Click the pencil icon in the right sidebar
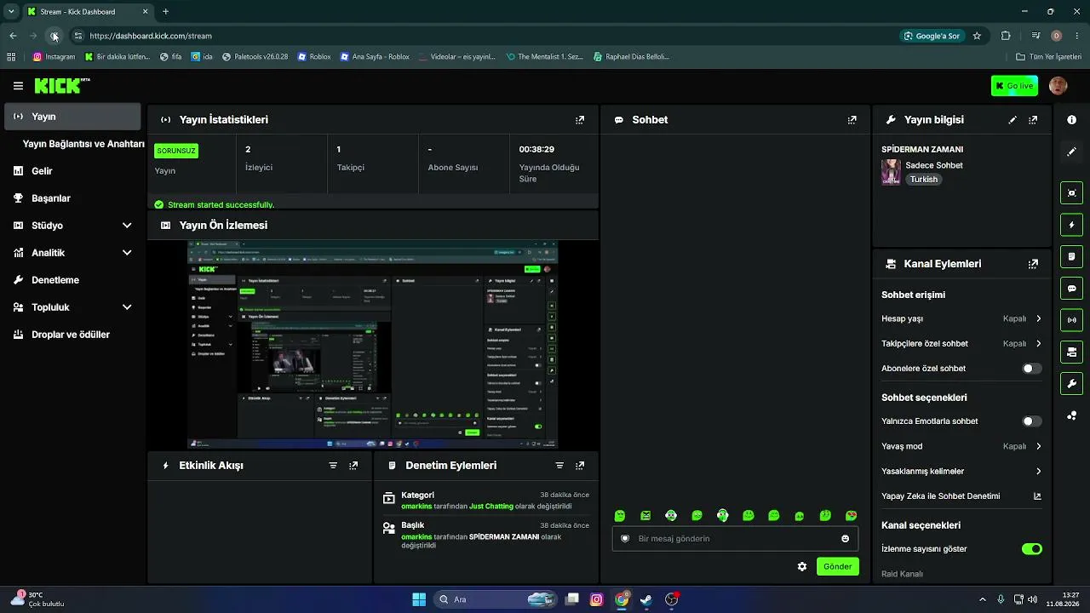This screenshot has height=613, width=1090. click(x=1071, y=152)
